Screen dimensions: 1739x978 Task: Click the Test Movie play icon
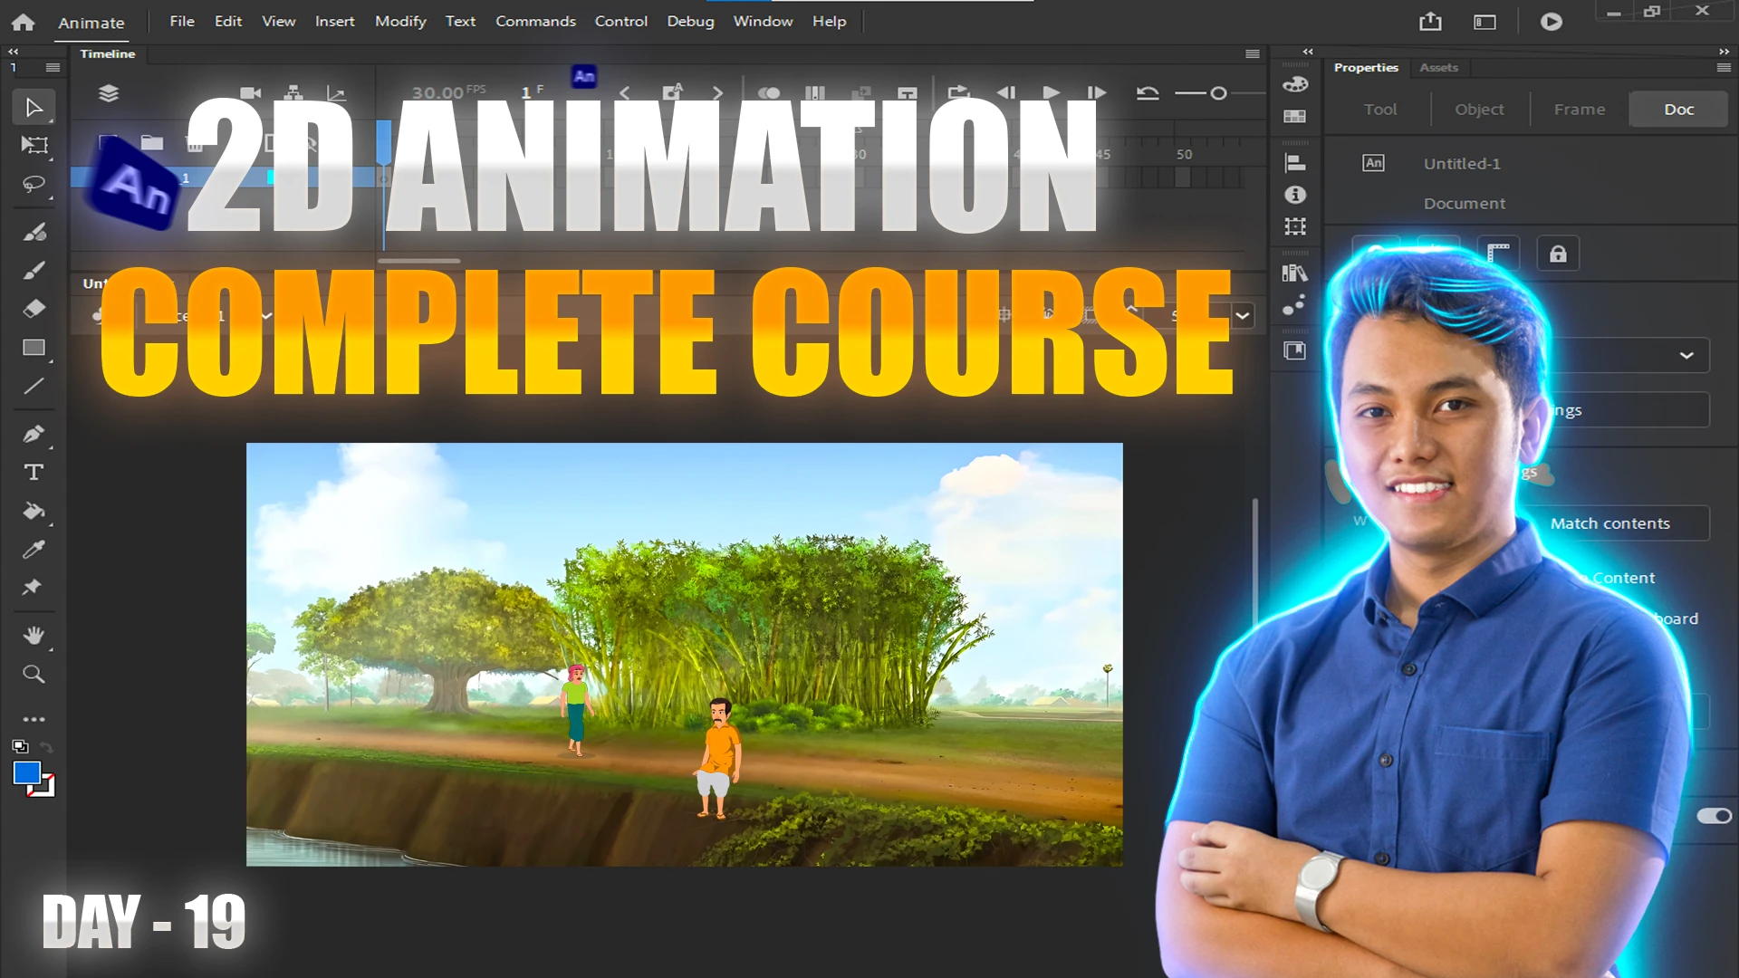[x=1552, y=22]
